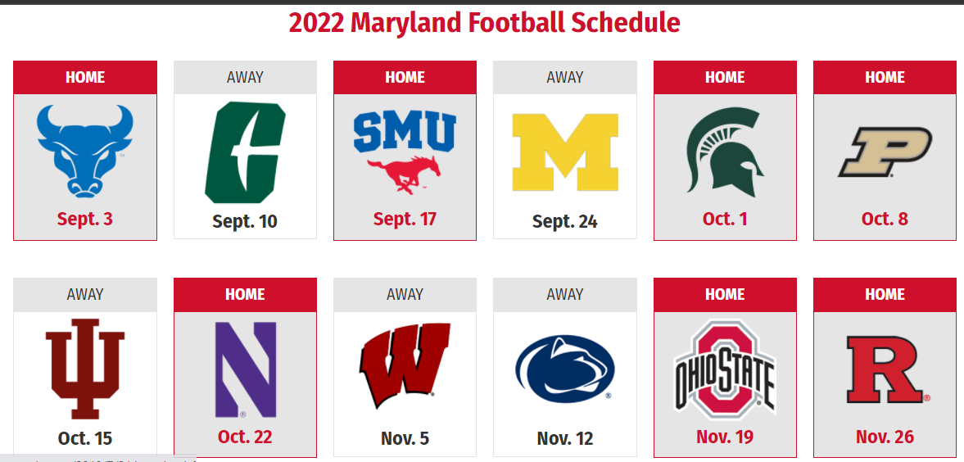The width and height of the screenshot is (964, 462).
Task: Click the Michigan yellow M logo
Action: point(565,152)
